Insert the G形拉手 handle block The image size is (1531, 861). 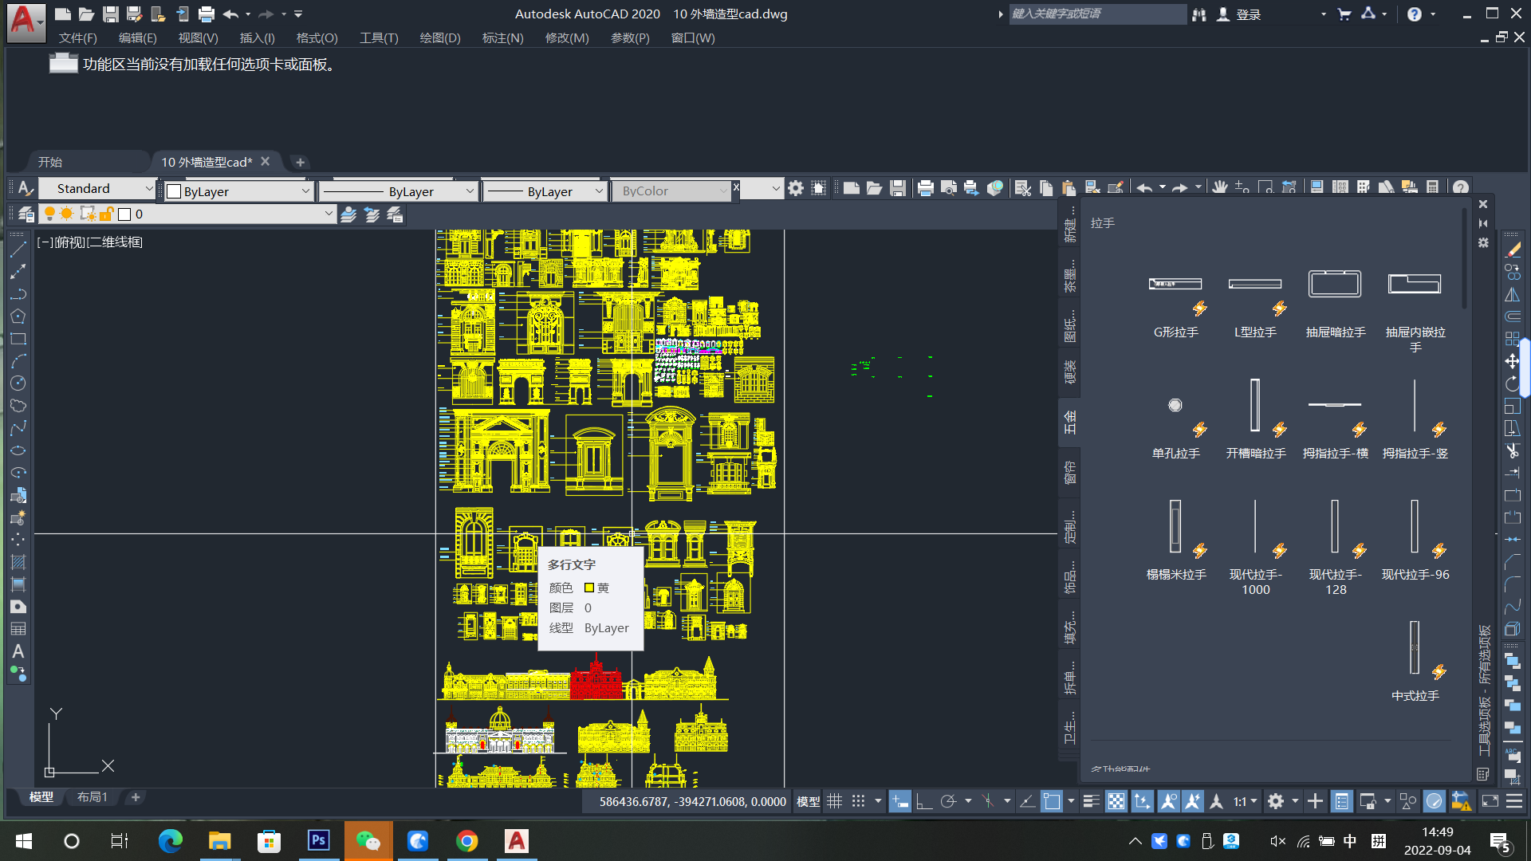1175,285
